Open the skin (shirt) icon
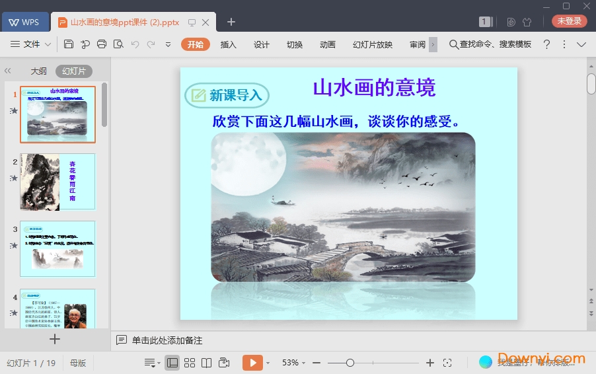This screenshot has width=596, height=374. point(527,22)
